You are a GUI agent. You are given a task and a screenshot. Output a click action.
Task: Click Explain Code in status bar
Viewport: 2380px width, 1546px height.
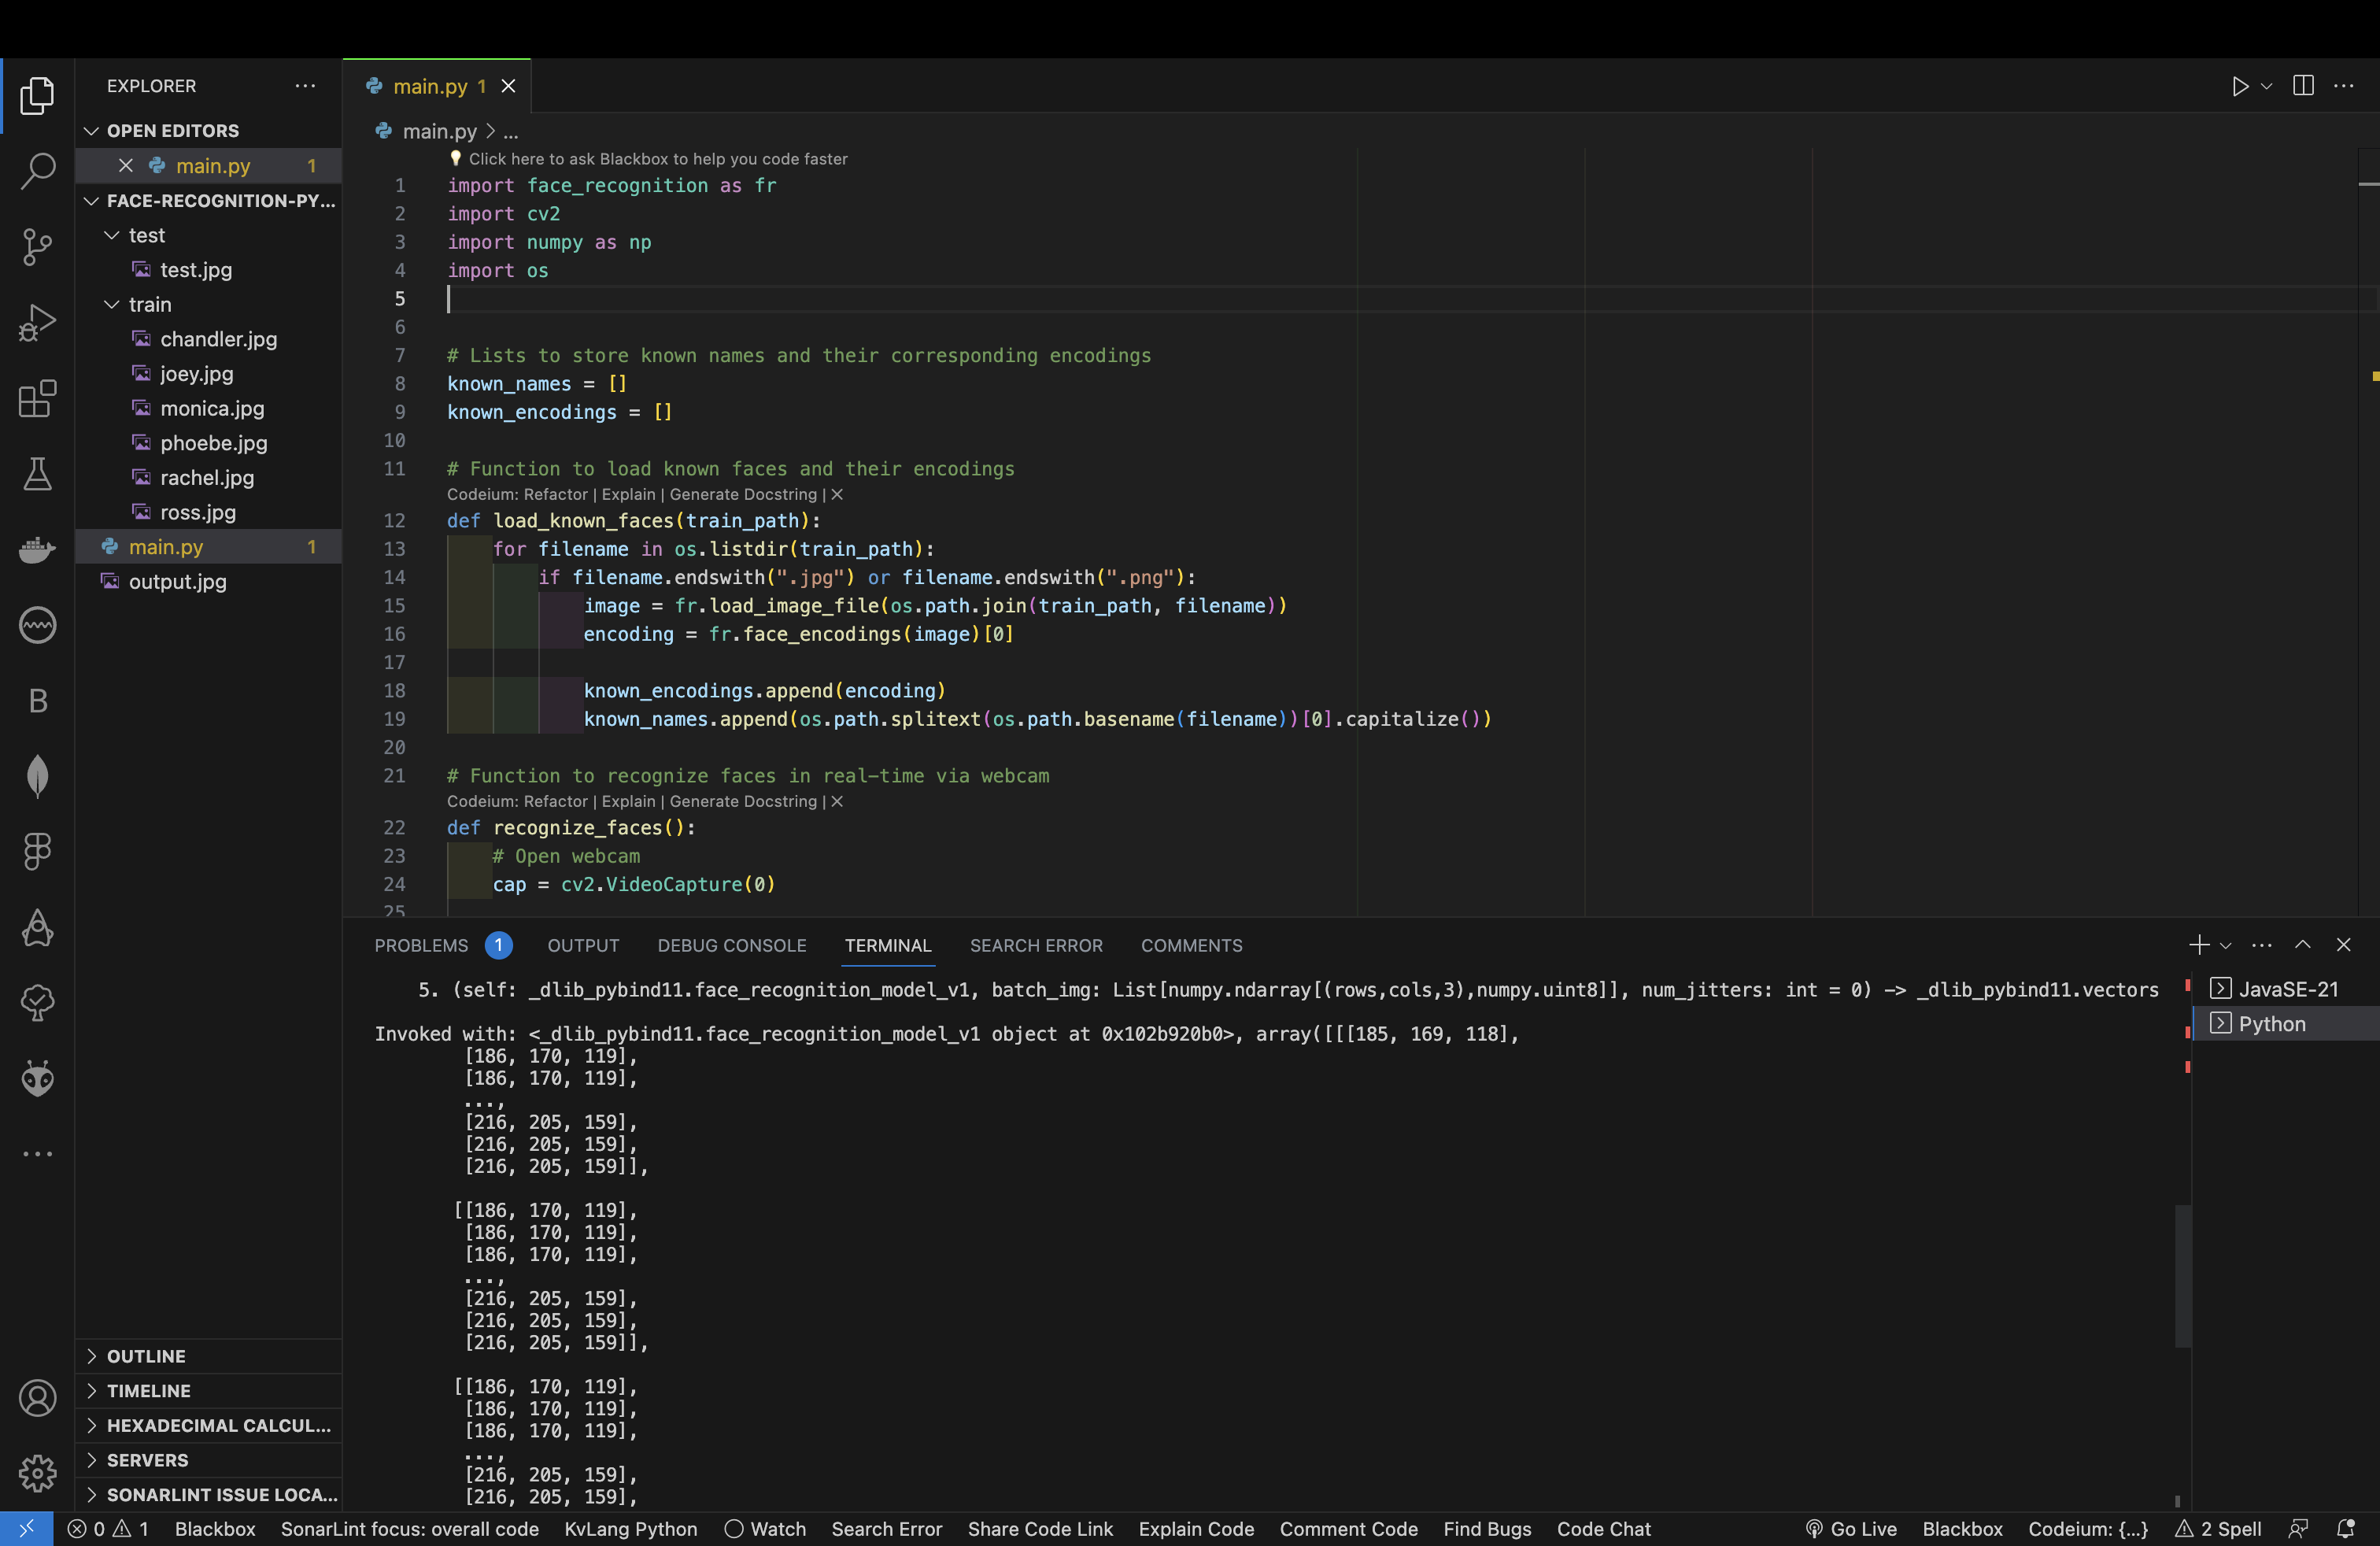pos(1196,1529)
